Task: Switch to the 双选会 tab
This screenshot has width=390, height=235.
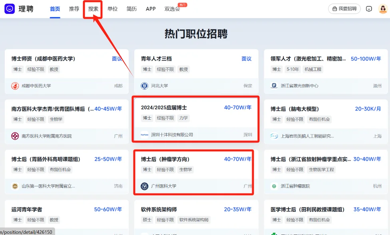Action: coord(172,9)
